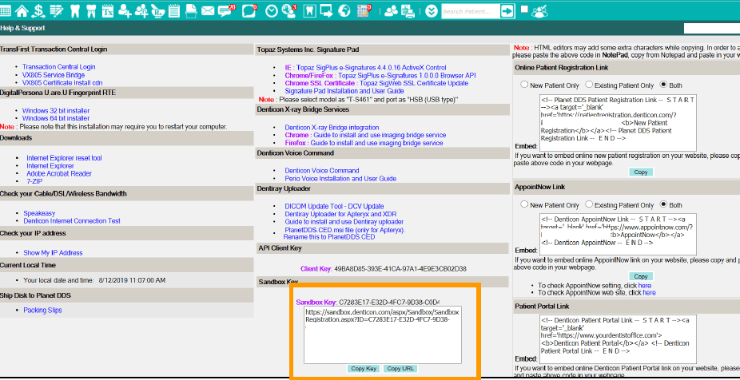The image size is (740, 380).
Task: Click the notes-with-pencil edit icon
Action: click(57, 10)
